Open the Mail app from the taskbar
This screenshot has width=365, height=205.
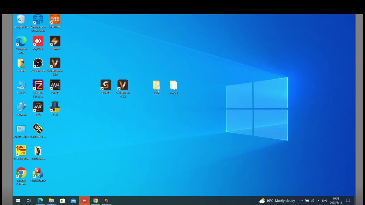[x=73, y=200]
